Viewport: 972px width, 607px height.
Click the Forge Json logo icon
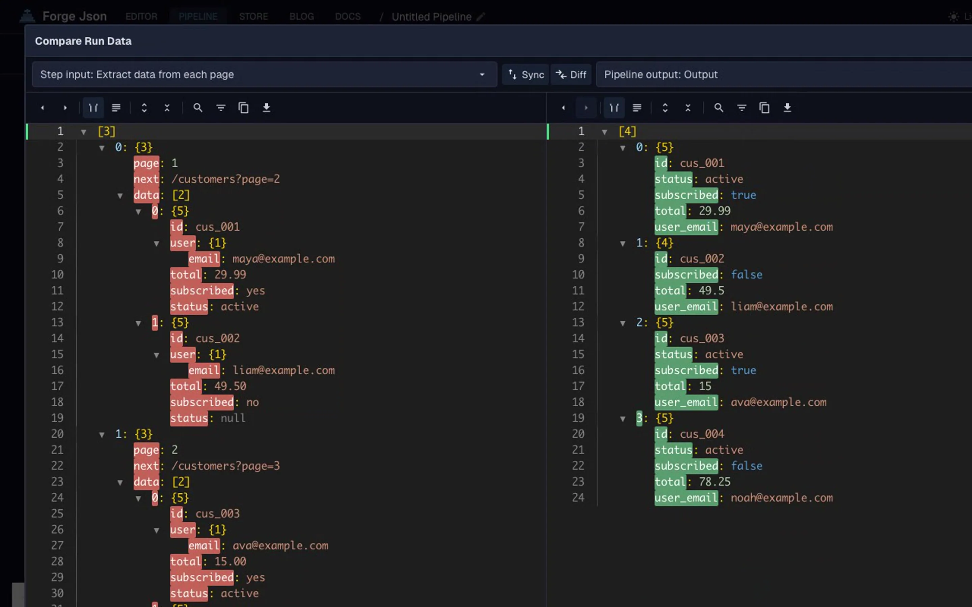coord(27,16)
